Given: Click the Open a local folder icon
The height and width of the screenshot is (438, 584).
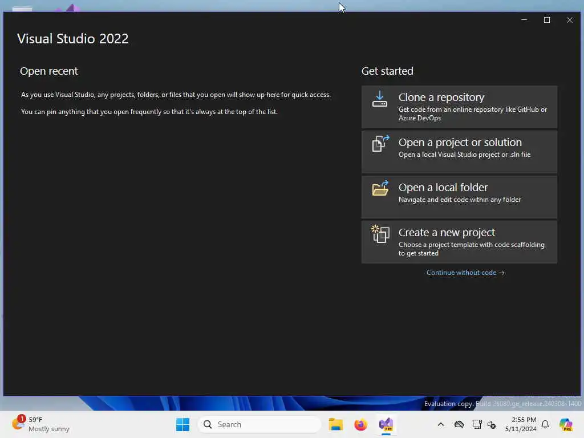Looking at the screenshot, I should [380, 188].
